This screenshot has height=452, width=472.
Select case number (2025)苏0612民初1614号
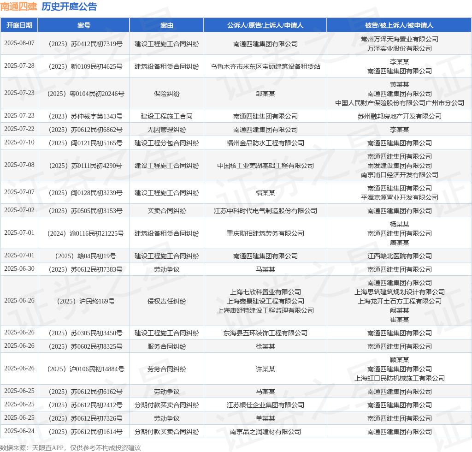click(x=85, y=432)
